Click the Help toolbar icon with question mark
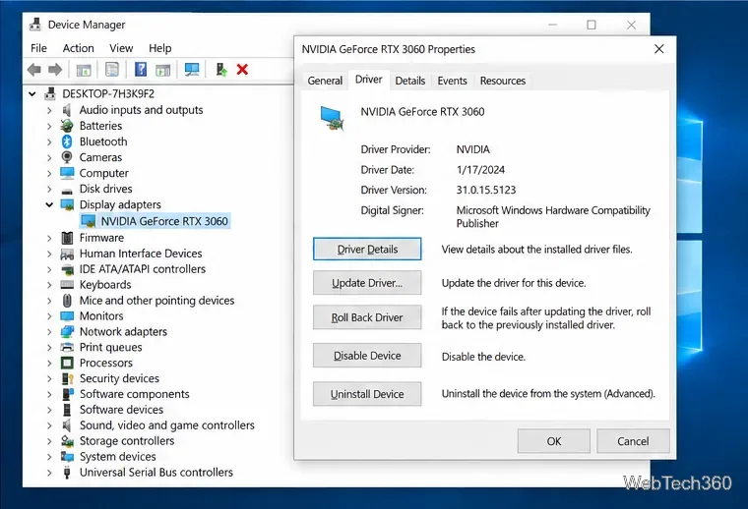Image resolution: width=748 pixels, height=509 pixels. click(141, 70)
